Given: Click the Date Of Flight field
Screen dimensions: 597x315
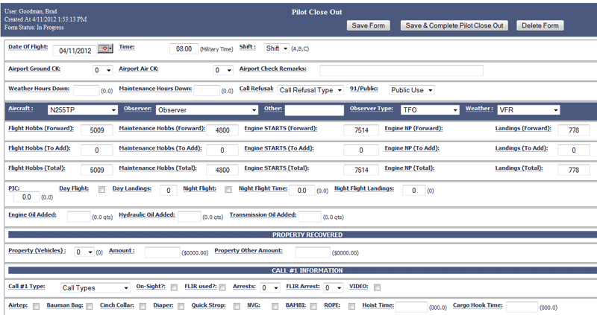Looking at the screenshot, I should (x=75, y=51).
